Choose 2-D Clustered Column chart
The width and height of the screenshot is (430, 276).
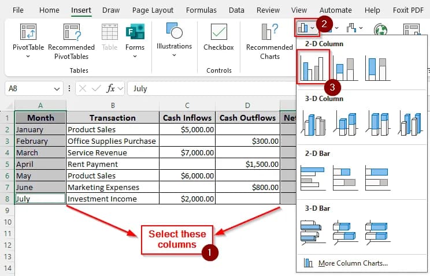pos(313,68)
